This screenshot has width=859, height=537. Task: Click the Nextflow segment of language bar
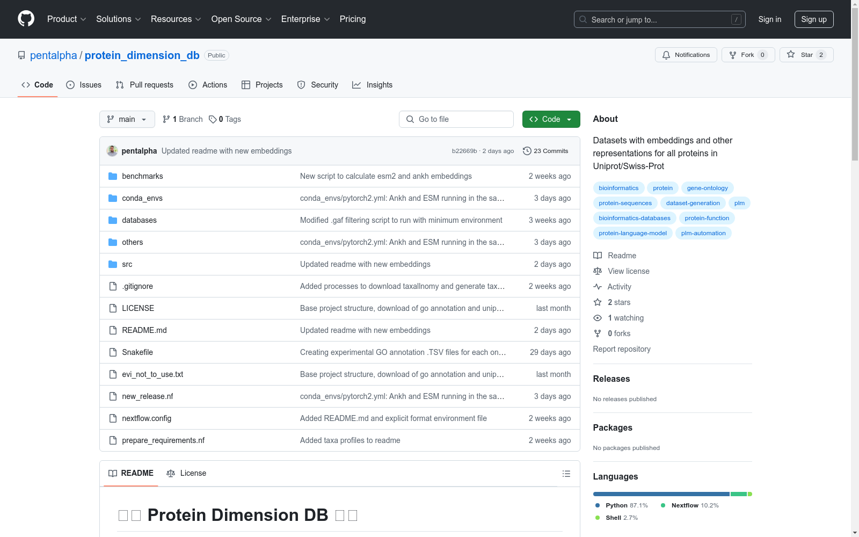pyautogui.click(x=739, y=494)
